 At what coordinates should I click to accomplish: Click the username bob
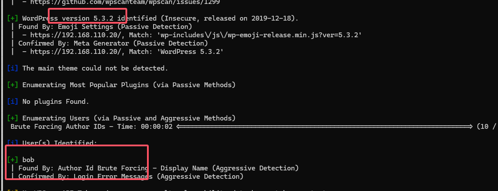click(x=28, y=160)
